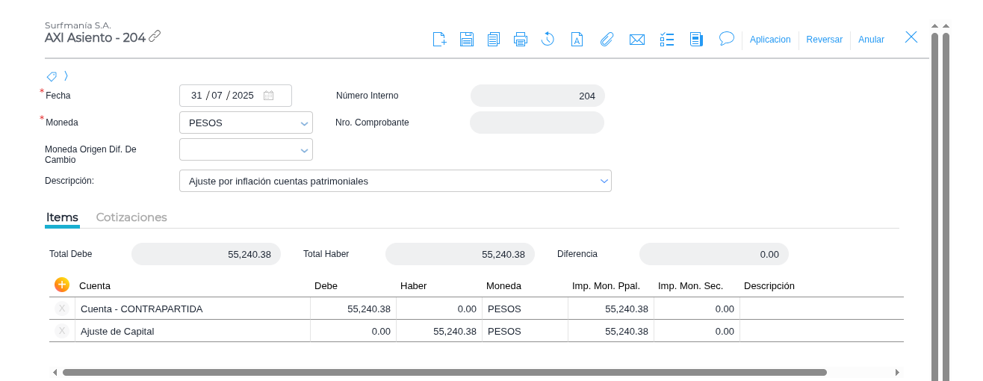Remove the Cuenta - CONTRAPARTIDA row
Image resolution: width=983 pixels, height=381 pixels.
(62, 309)
